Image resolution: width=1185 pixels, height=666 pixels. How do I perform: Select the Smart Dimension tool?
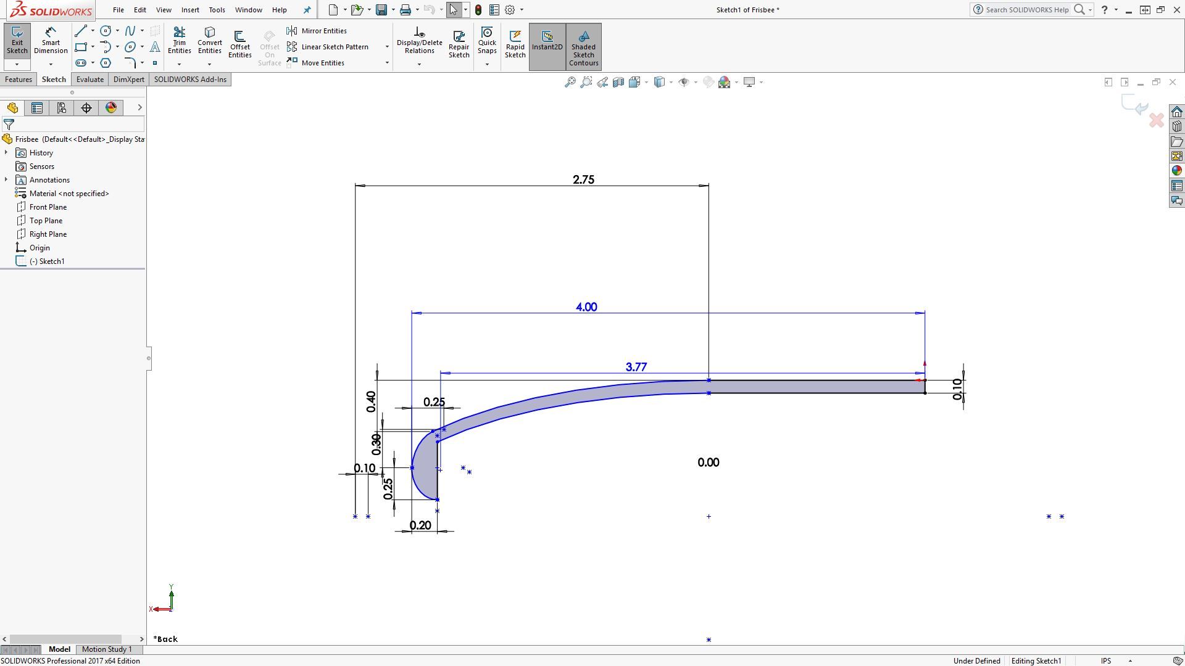coord(51,41)
